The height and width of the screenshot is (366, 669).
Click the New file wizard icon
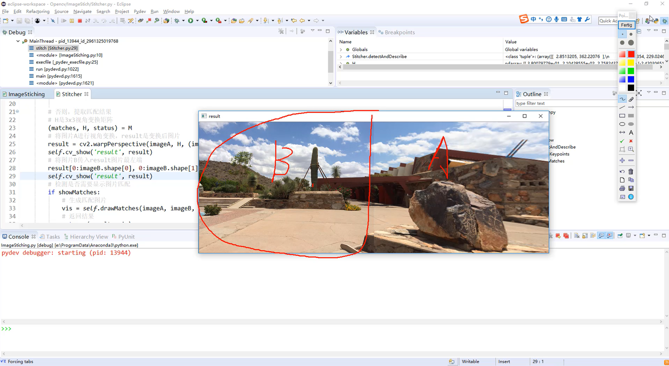tap(6, 21)
